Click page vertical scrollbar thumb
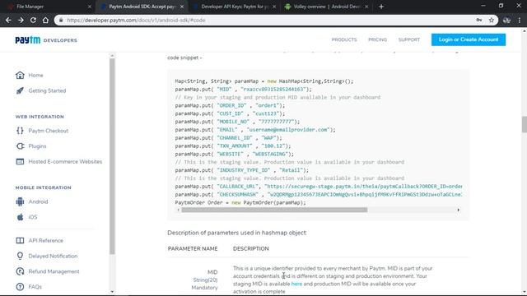This screenshot has width=527, height=296. 524,124
